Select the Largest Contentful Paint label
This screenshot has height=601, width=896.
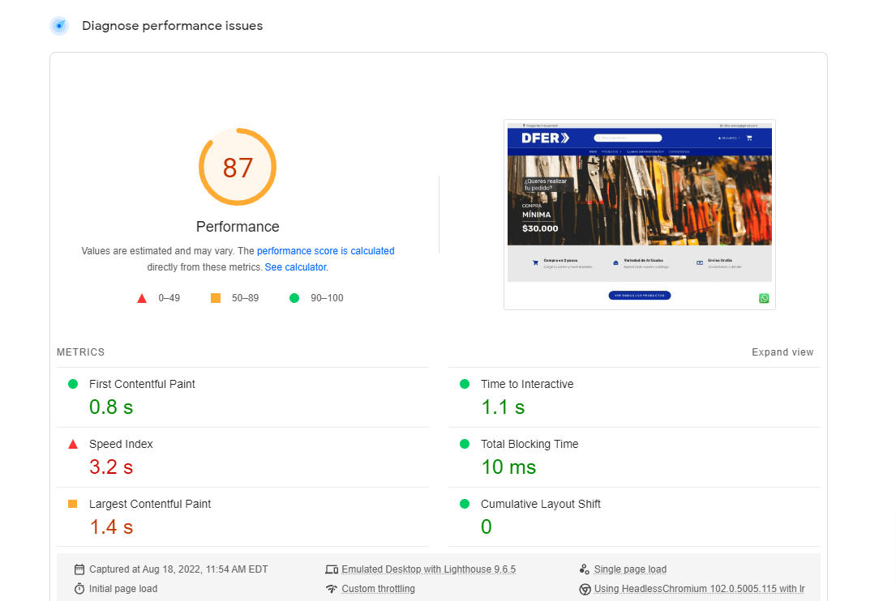[150, 504]
